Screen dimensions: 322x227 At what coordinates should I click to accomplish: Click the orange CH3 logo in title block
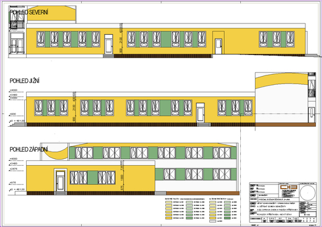[x=289, y=187]
